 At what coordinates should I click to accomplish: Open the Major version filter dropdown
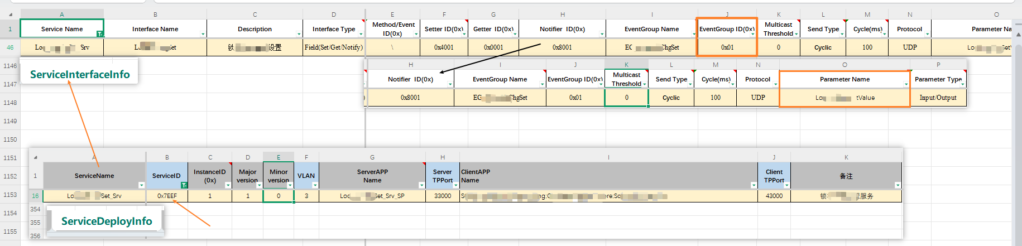(259, 185)
